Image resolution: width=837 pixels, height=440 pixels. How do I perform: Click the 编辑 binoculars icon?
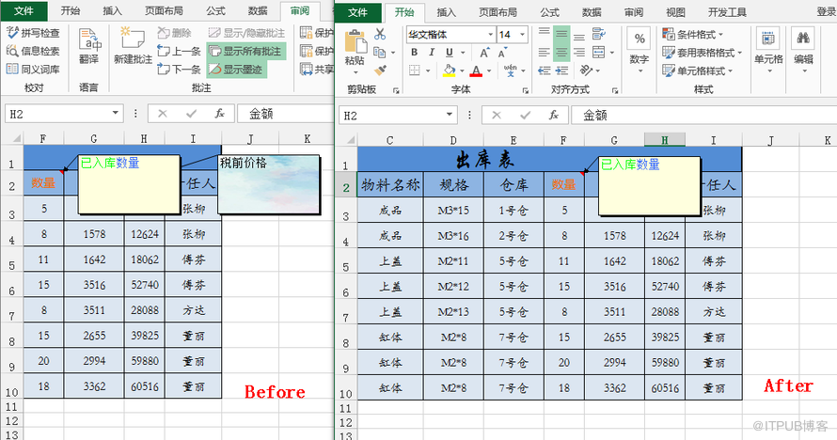click(803, 45)
